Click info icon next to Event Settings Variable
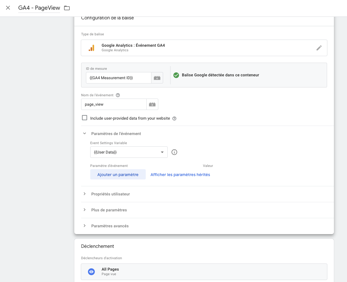 [174, 152]
